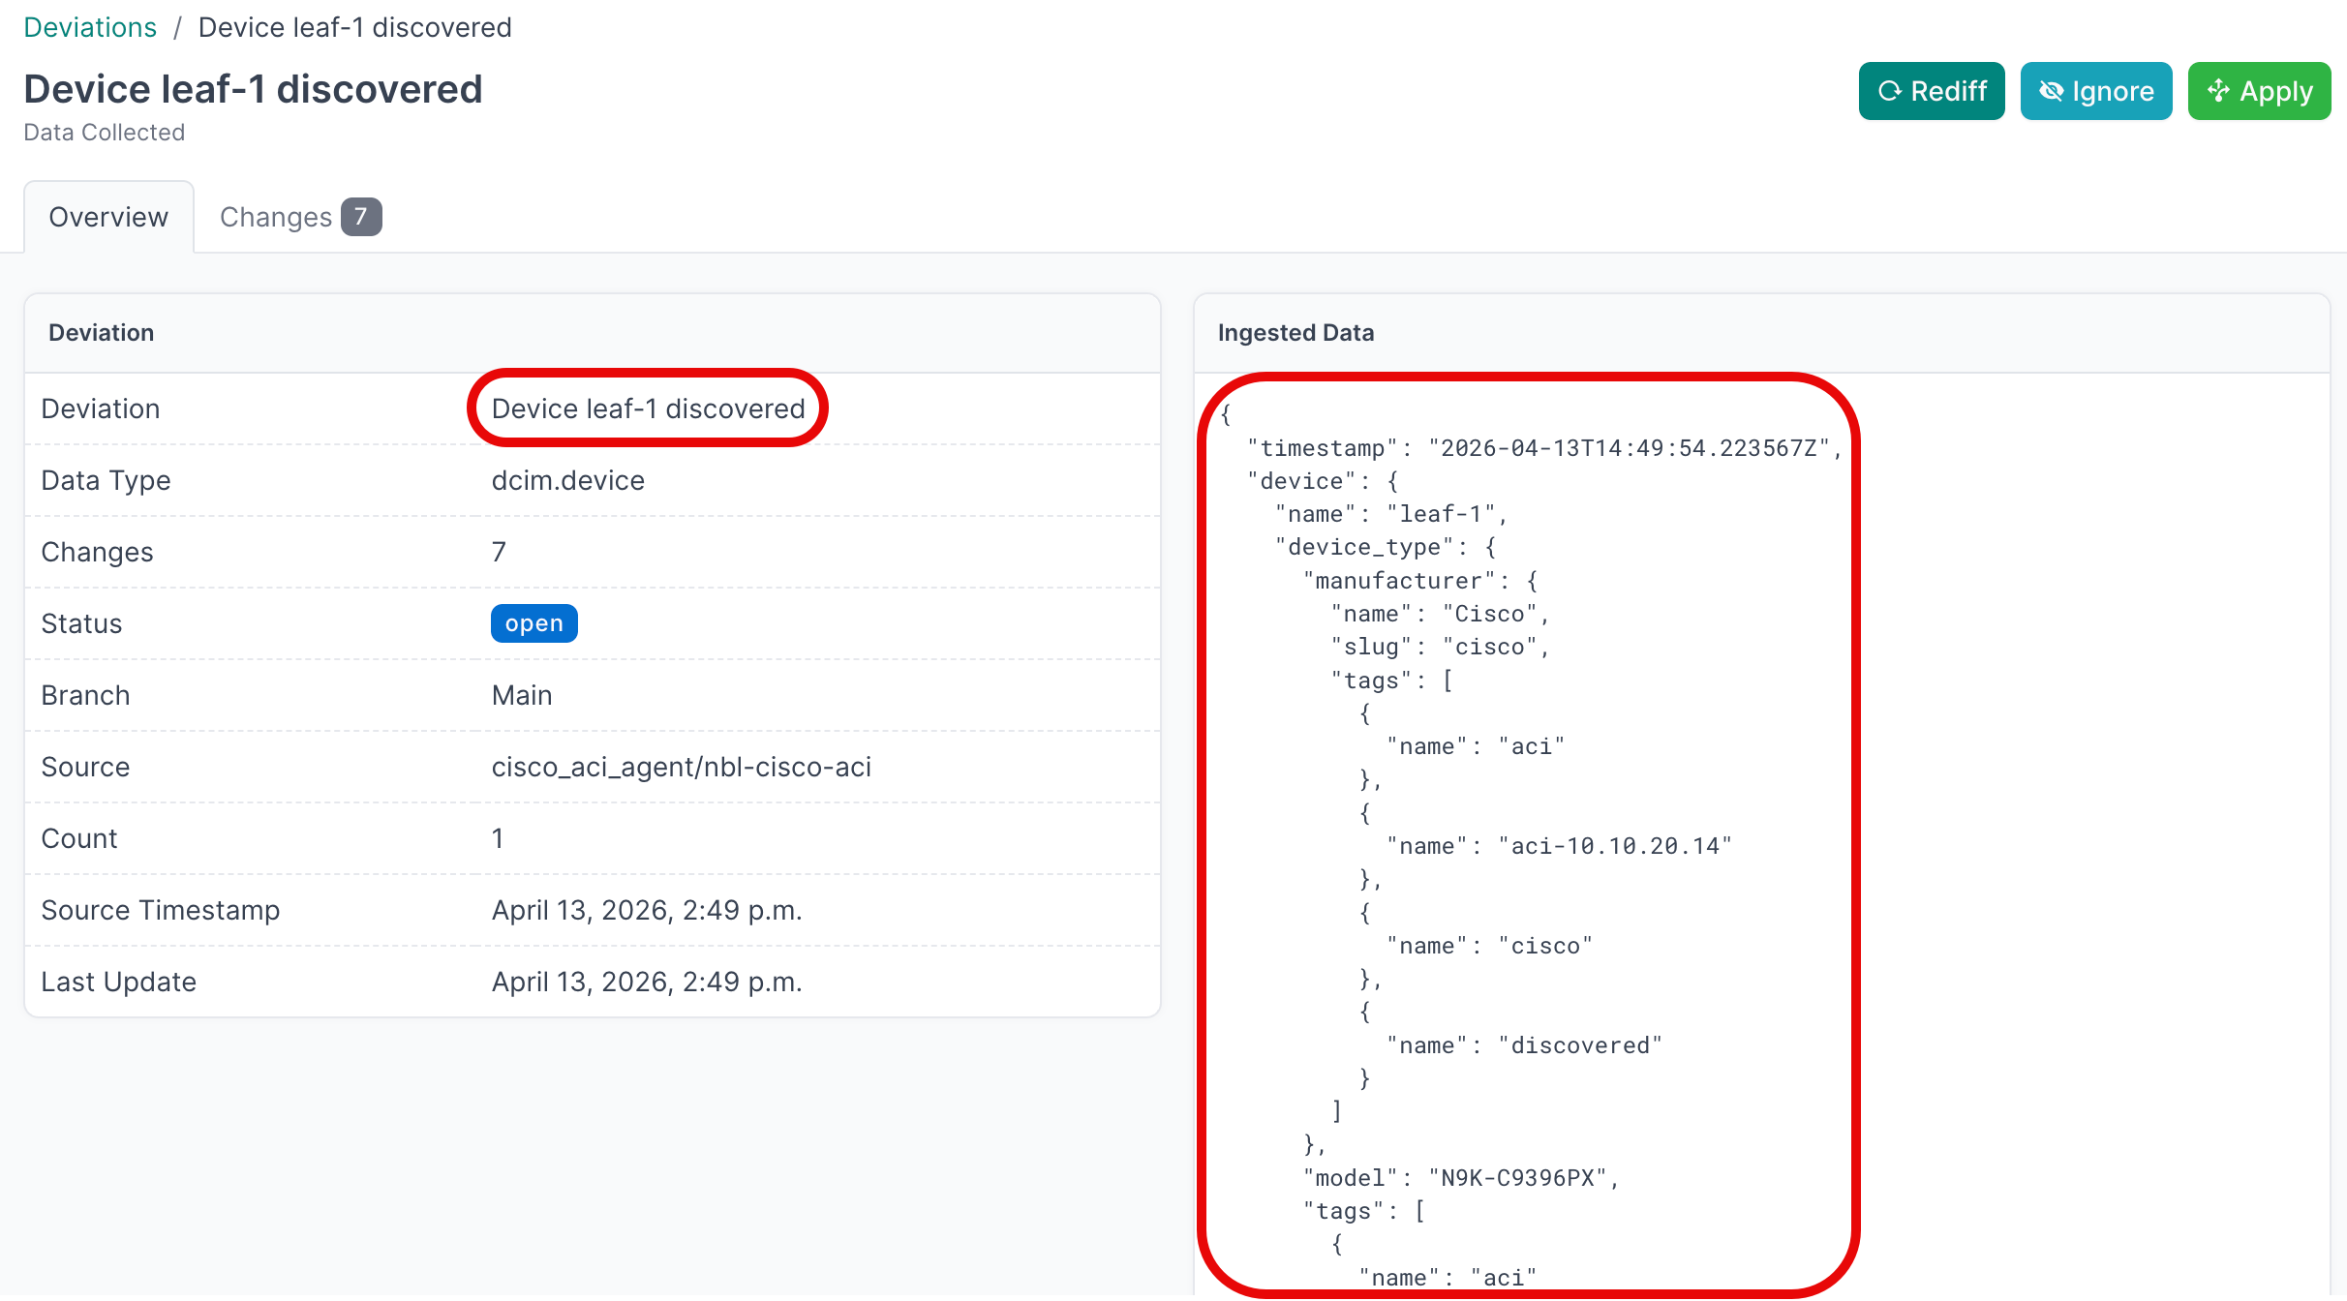Click the Ignore crossed-eye icon
The width and height of the screenshot is (2347, 1301).
coord(2051,91)
